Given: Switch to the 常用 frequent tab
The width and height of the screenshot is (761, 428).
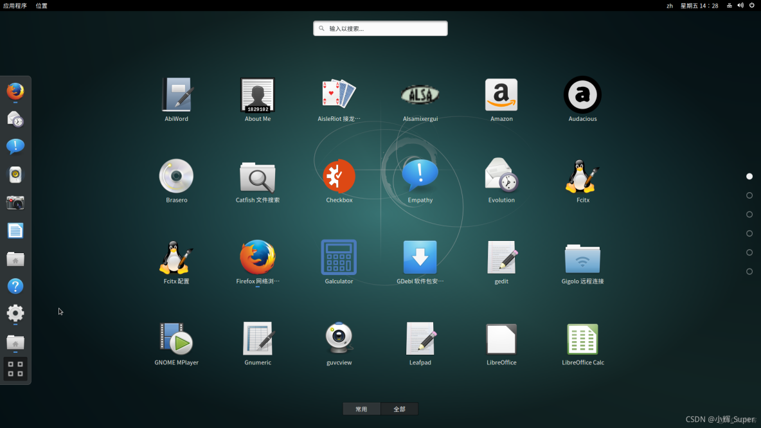Looking at the screenshot, I should (x=362, y=409).
